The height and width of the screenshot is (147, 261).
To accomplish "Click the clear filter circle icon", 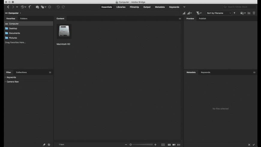I will (x=49, y=145).
